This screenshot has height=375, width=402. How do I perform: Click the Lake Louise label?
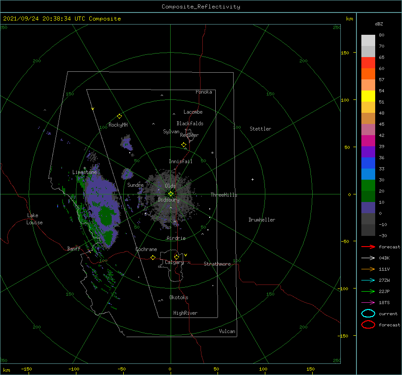tap(34, 219)
